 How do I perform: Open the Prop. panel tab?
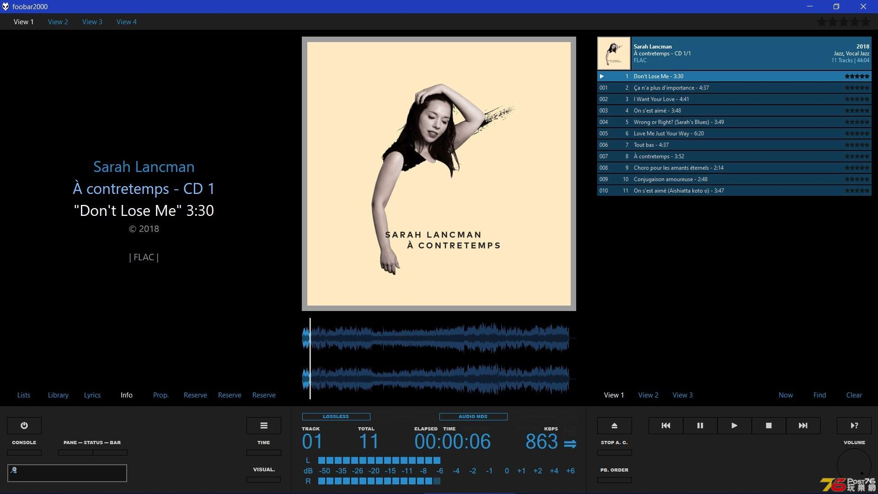(x=161, y=395)
